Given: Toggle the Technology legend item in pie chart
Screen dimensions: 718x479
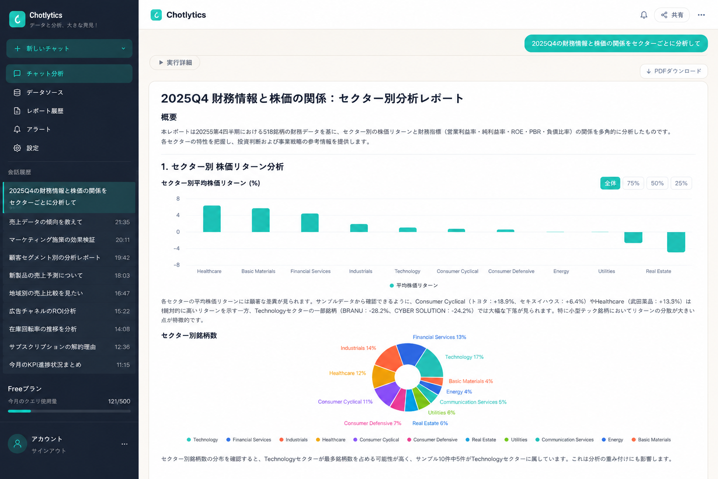Looking at the screenshot, I should pos(202,440).
